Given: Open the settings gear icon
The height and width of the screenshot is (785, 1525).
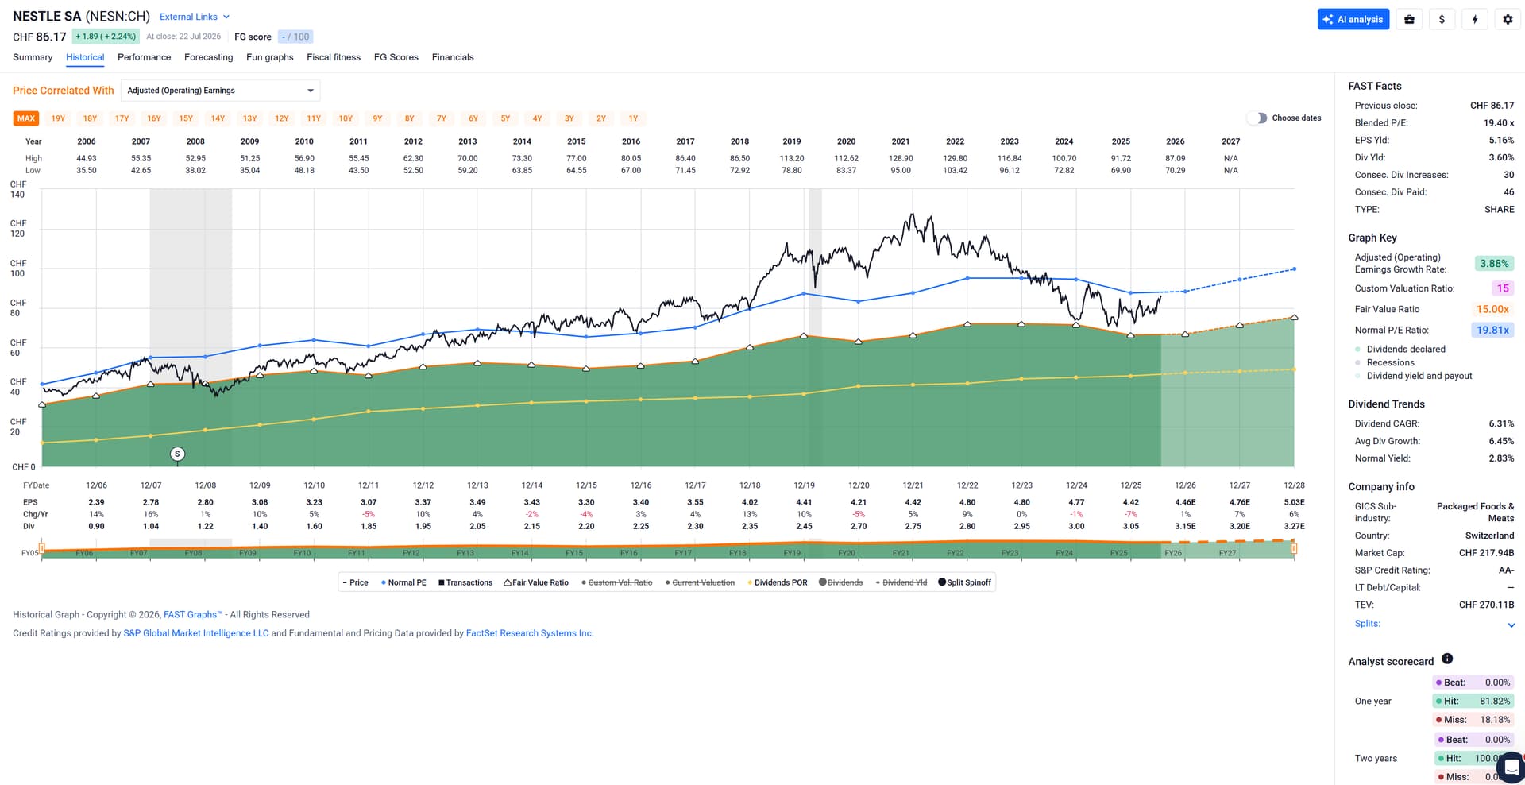Looking at the screenshot, I should pyautogui.click(x=1508, y=20).
